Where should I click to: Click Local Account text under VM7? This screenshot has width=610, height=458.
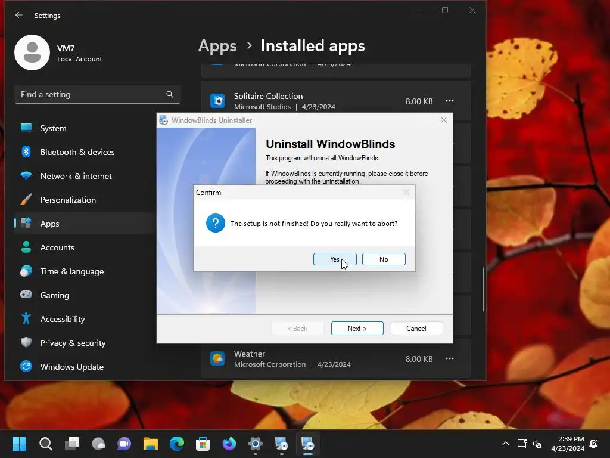[80, 59]
